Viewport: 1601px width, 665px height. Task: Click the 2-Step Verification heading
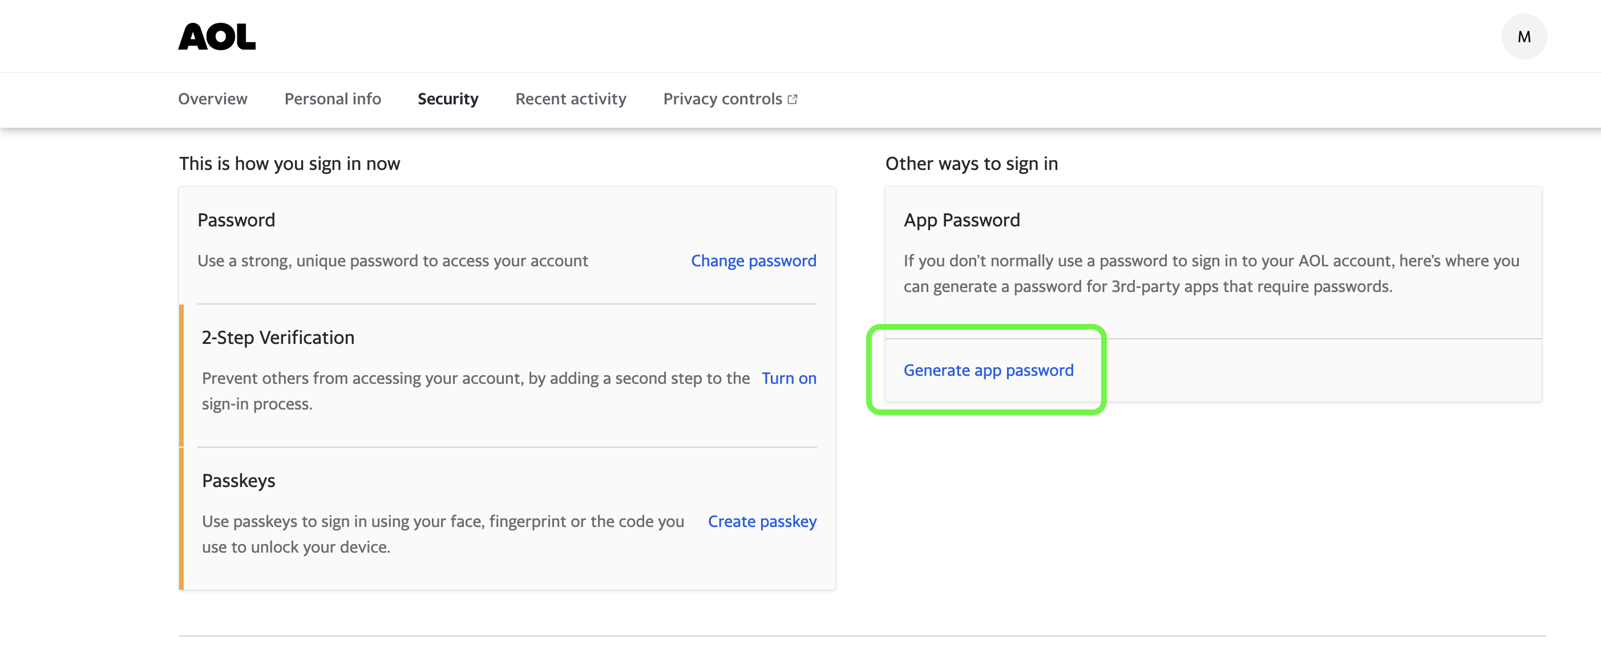point(278,338)
